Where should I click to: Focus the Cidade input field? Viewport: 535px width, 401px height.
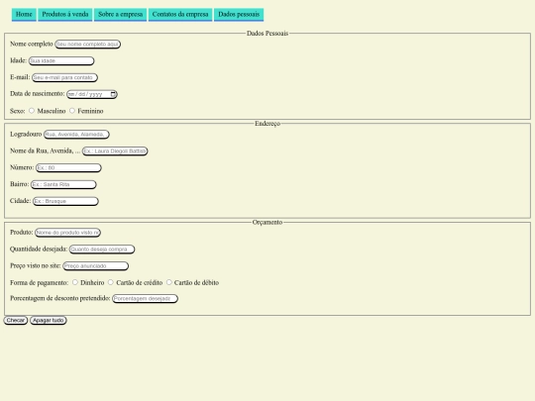click(x=65, y=201)
